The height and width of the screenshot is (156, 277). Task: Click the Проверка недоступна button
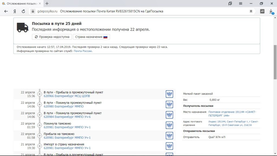point(52,37)
